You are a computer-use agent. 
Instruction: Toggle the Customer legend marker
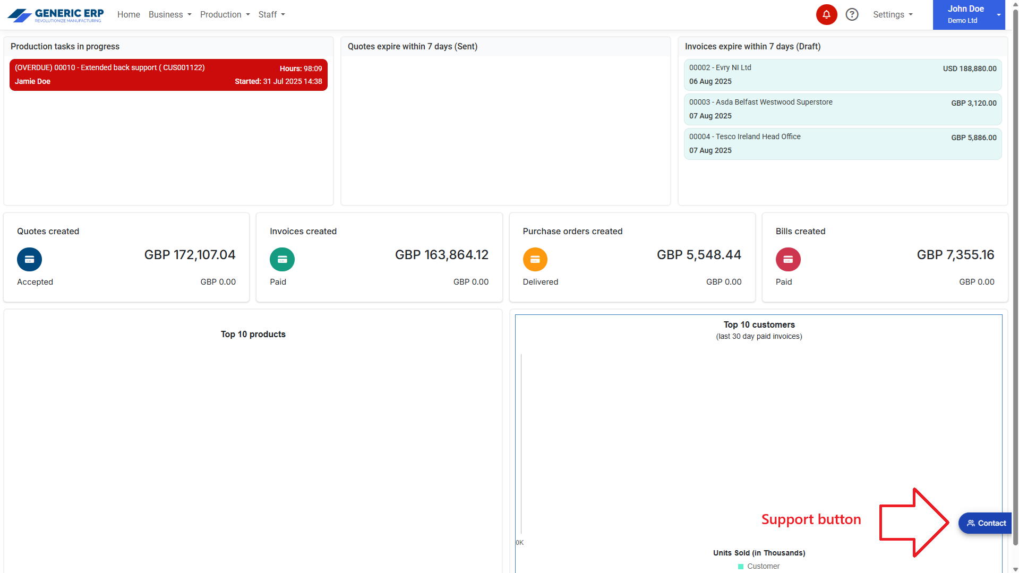point(741,566)
